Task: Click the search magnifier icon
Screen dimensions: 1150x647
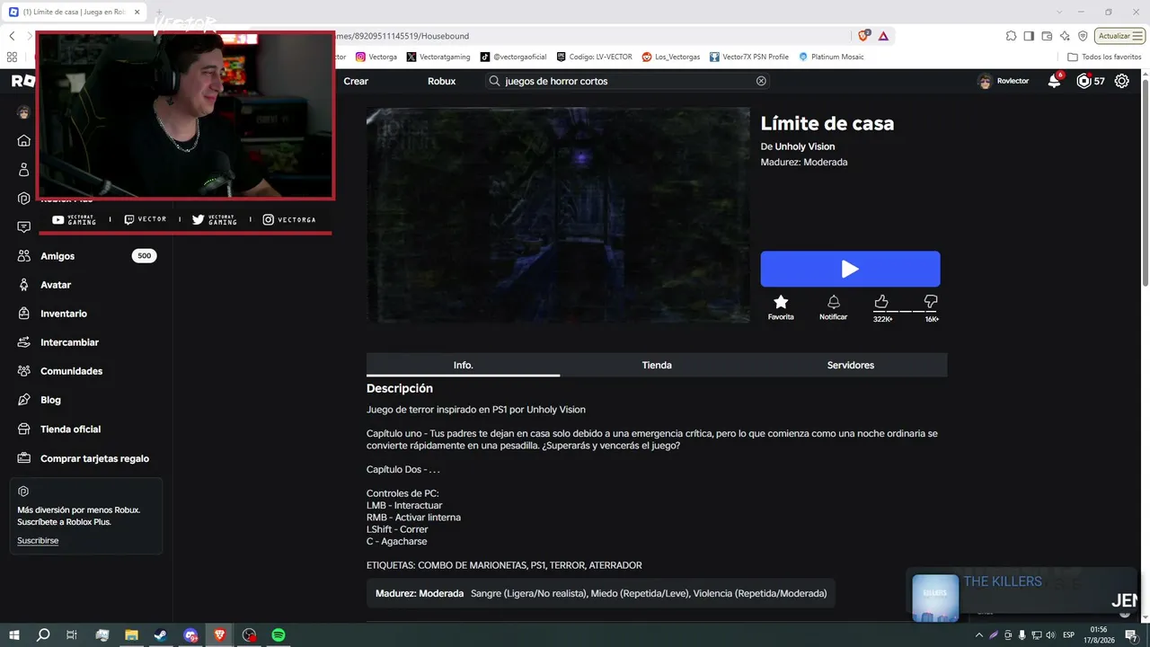Action: tap(494, 81)
